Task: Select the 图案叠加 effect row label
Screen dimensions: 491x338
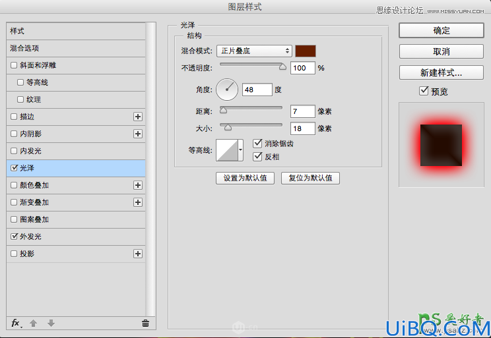Action: pyautogui.click(x=34, y=219)
